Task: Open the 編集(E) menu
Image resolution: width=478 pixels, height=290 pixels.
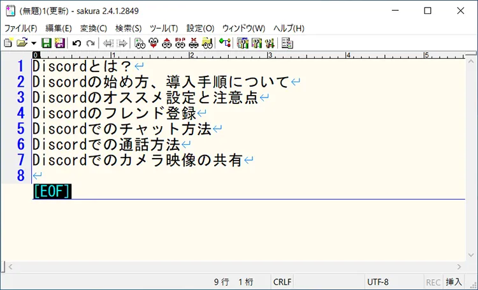Action: pos(59,28)
